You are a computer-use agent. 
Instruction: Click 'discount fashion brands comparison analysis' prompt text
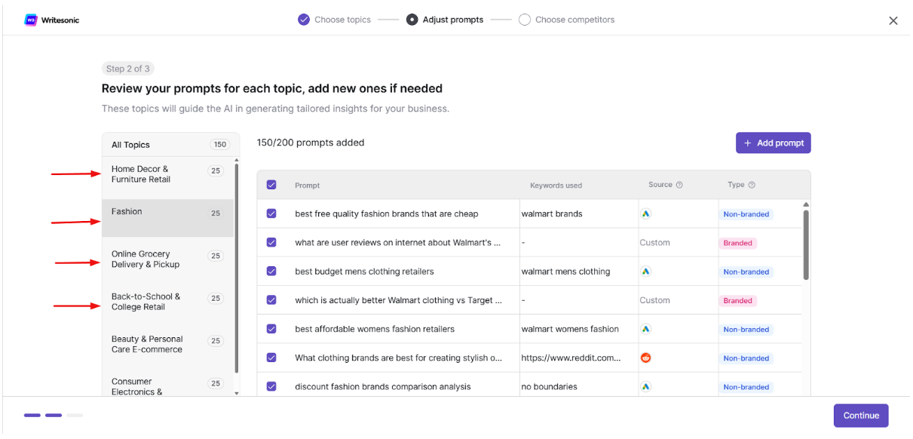(383, 387)
